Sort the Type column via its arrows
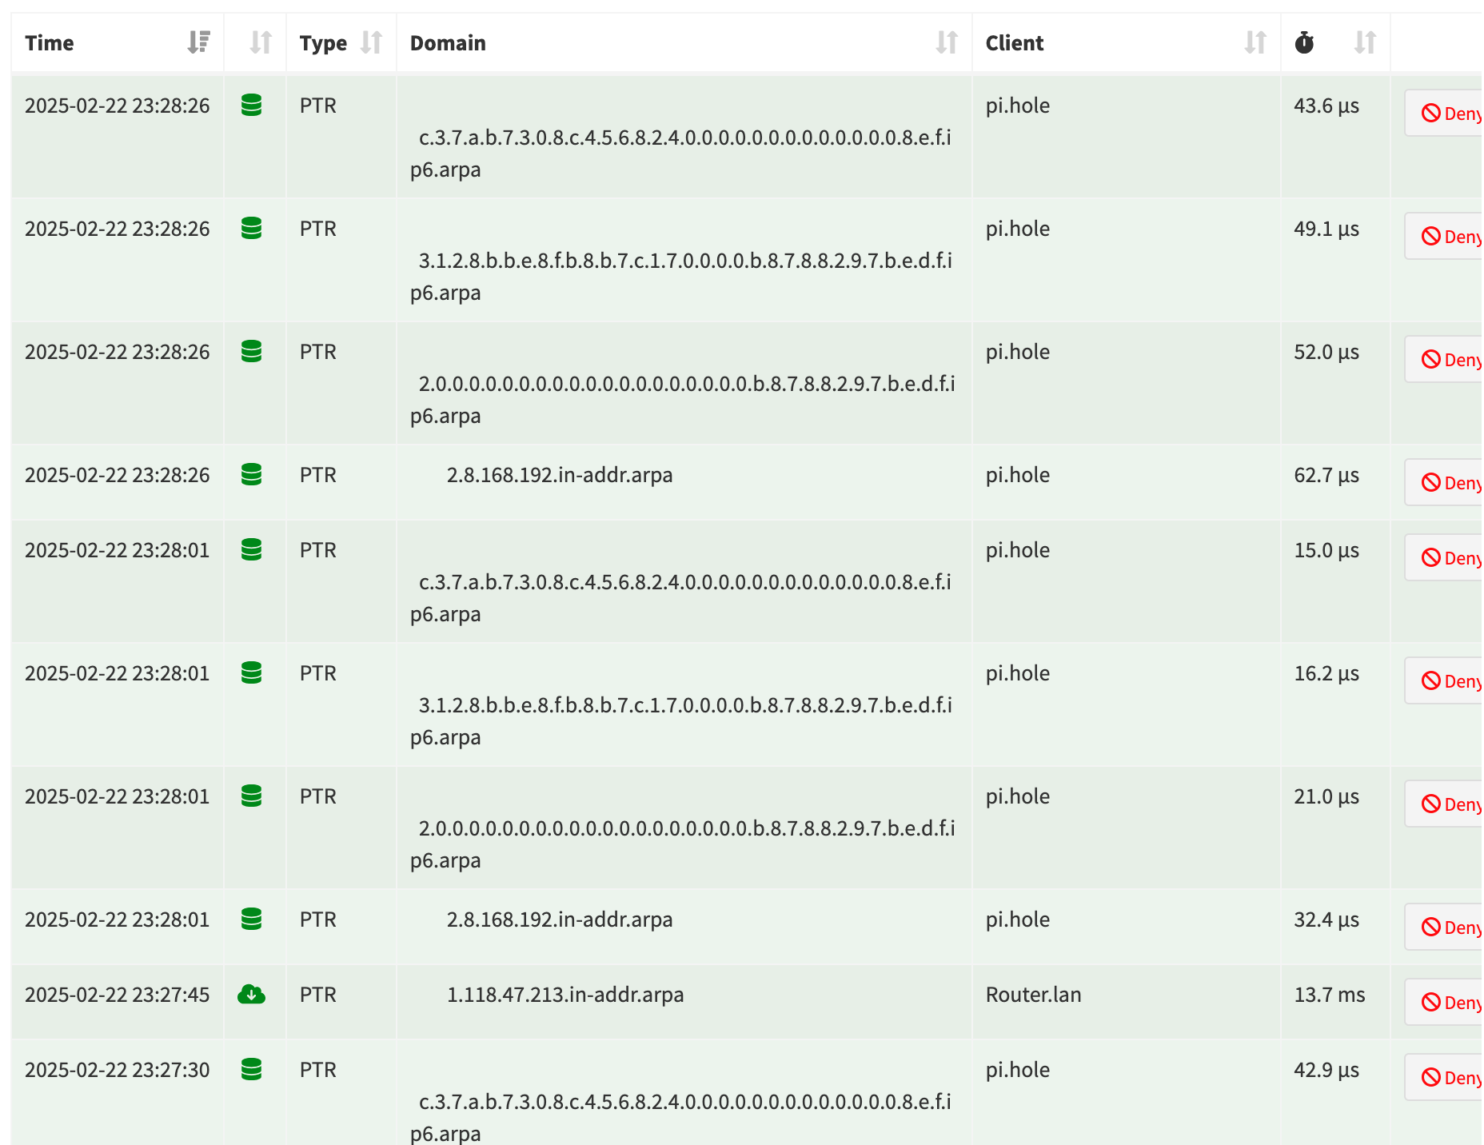This screenshot has width=1484, height=1145. pos(371,42)
